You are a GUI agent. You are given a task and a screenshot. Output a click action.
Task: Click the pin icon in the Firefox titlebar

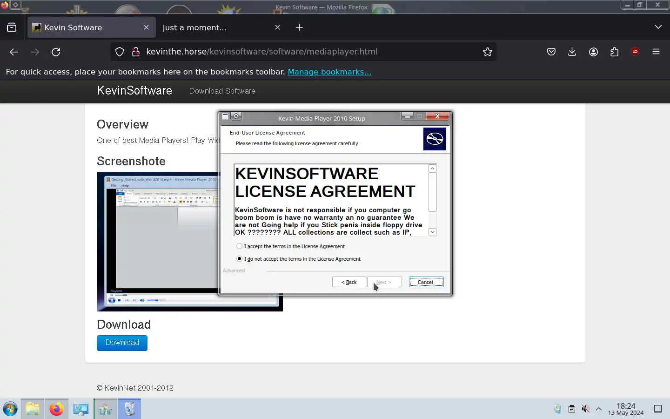coord(15,5)
